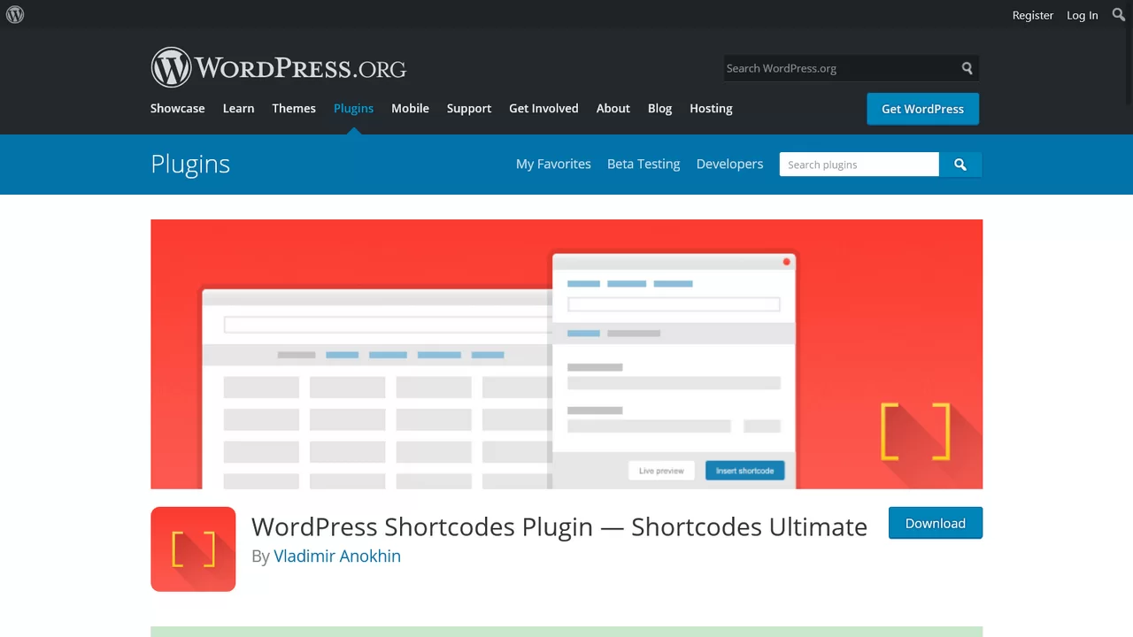The image size is (1133, 637).
Task: Click the Plugins section heading
Action: [190, 164]
